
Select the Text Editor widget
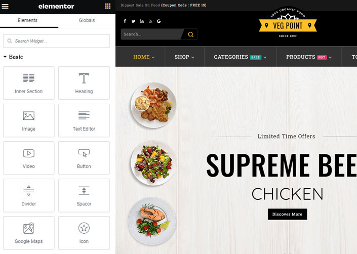pos(84,120)
